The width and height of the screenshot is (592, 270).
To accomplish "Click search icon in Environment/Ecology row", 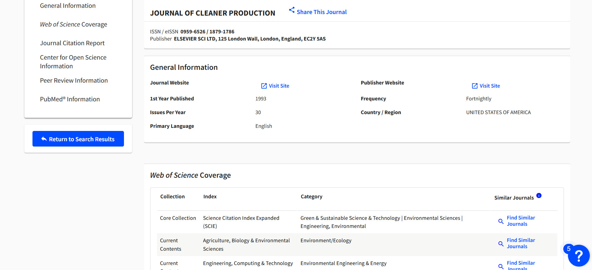I will [x=501, y=243].
